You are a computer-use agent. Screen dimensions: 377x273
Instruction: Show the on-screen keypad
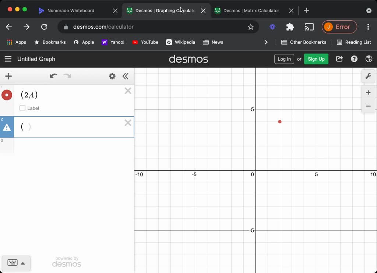[16, 263]
